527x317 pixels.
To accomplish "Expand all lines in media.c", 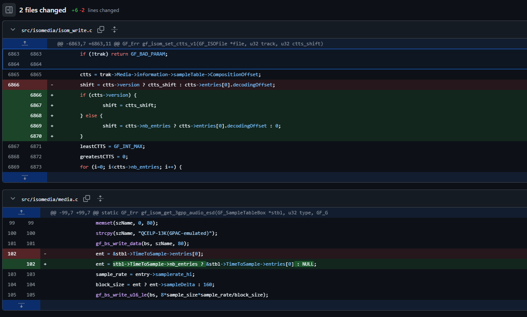I will pyautogui.click(x=100, y=198).
